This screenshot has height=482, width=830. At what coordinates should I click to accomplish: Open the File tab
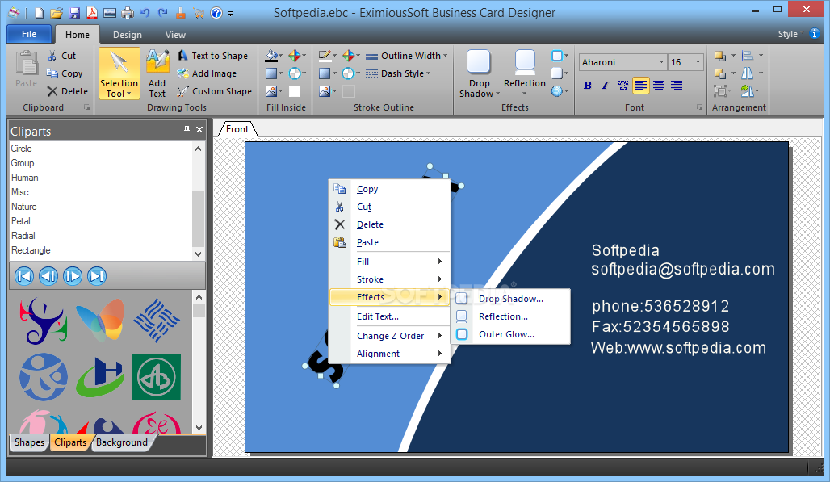(29, 34)
